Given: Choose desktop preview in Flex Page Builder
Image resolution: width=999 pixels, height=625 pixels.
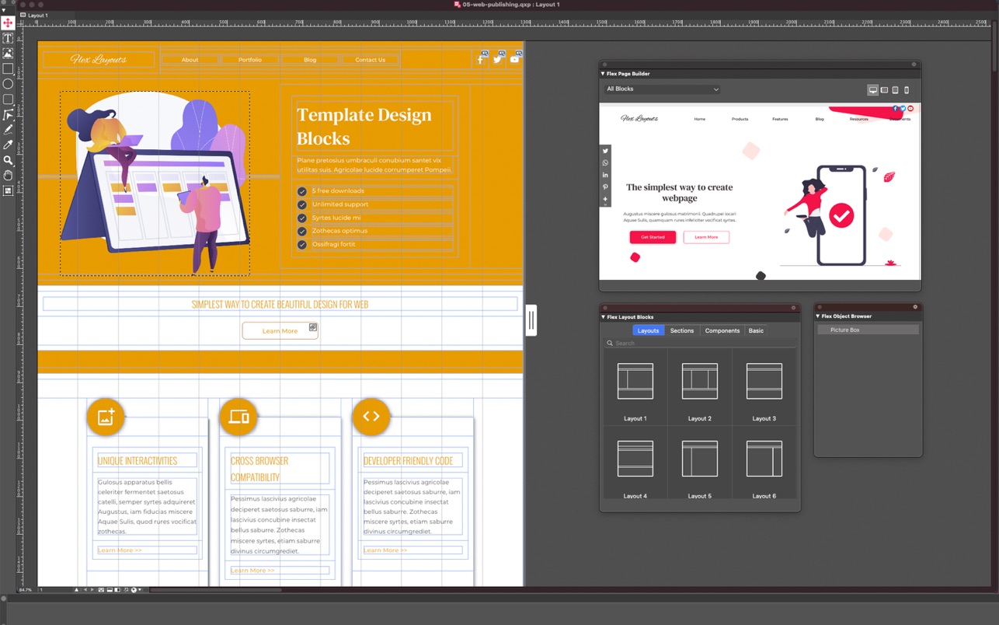Looking at the screenshot, I should [873, 90].
